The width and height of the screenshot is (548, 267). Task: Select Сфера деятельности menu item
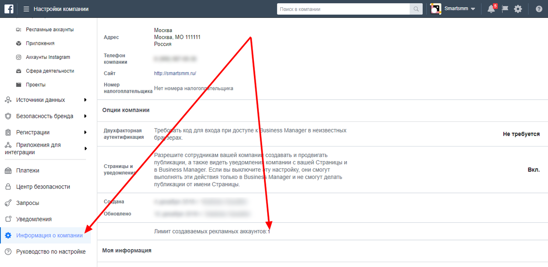[x=50, y=71]
